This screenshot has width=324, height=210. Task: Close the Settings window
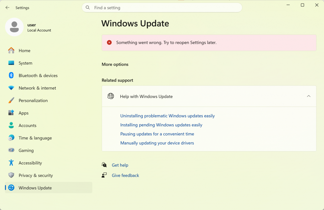[x=316, y=5]
